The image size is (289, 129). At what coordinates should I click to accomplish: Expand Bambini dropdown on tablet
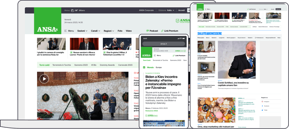(214, 38)
